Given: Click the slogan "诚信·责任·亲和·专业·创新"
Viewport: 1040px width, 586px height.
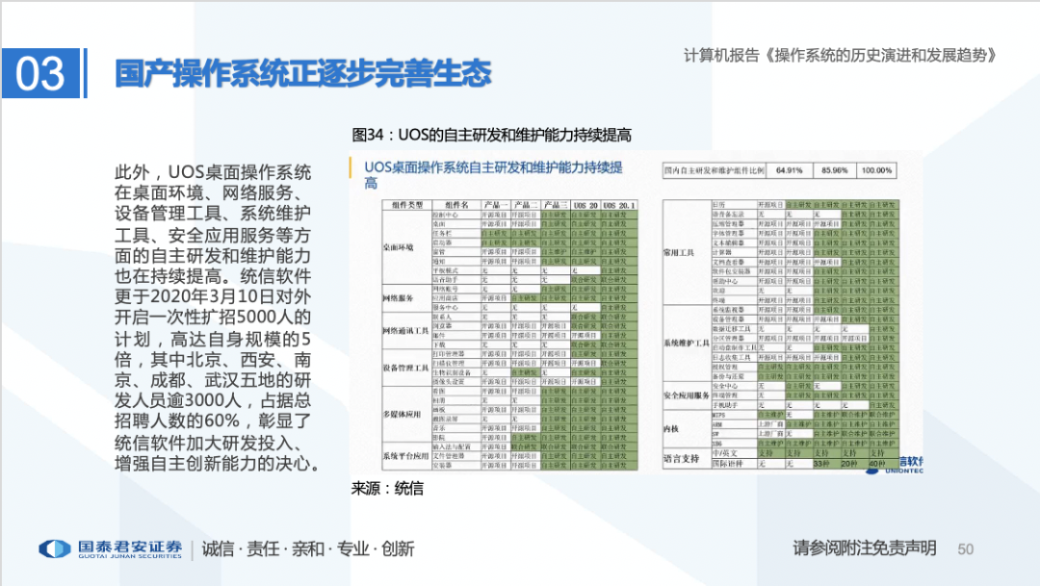Looking at the screenshot, I should (x=308, y=548).
